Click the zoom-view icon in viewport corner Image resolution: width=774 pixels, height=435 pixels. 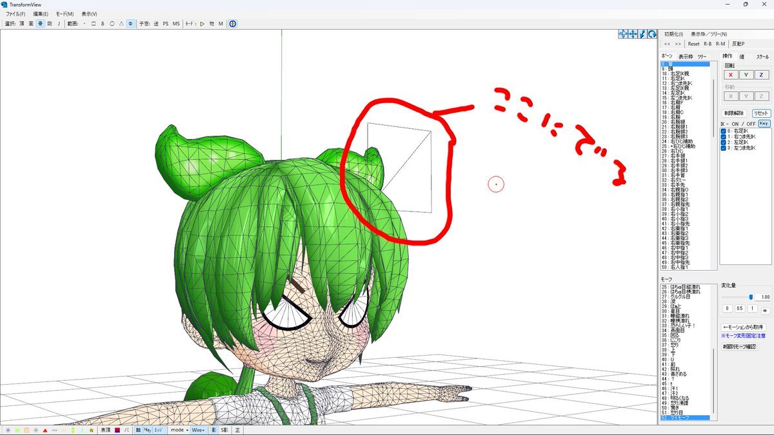(x=642, y=34)
